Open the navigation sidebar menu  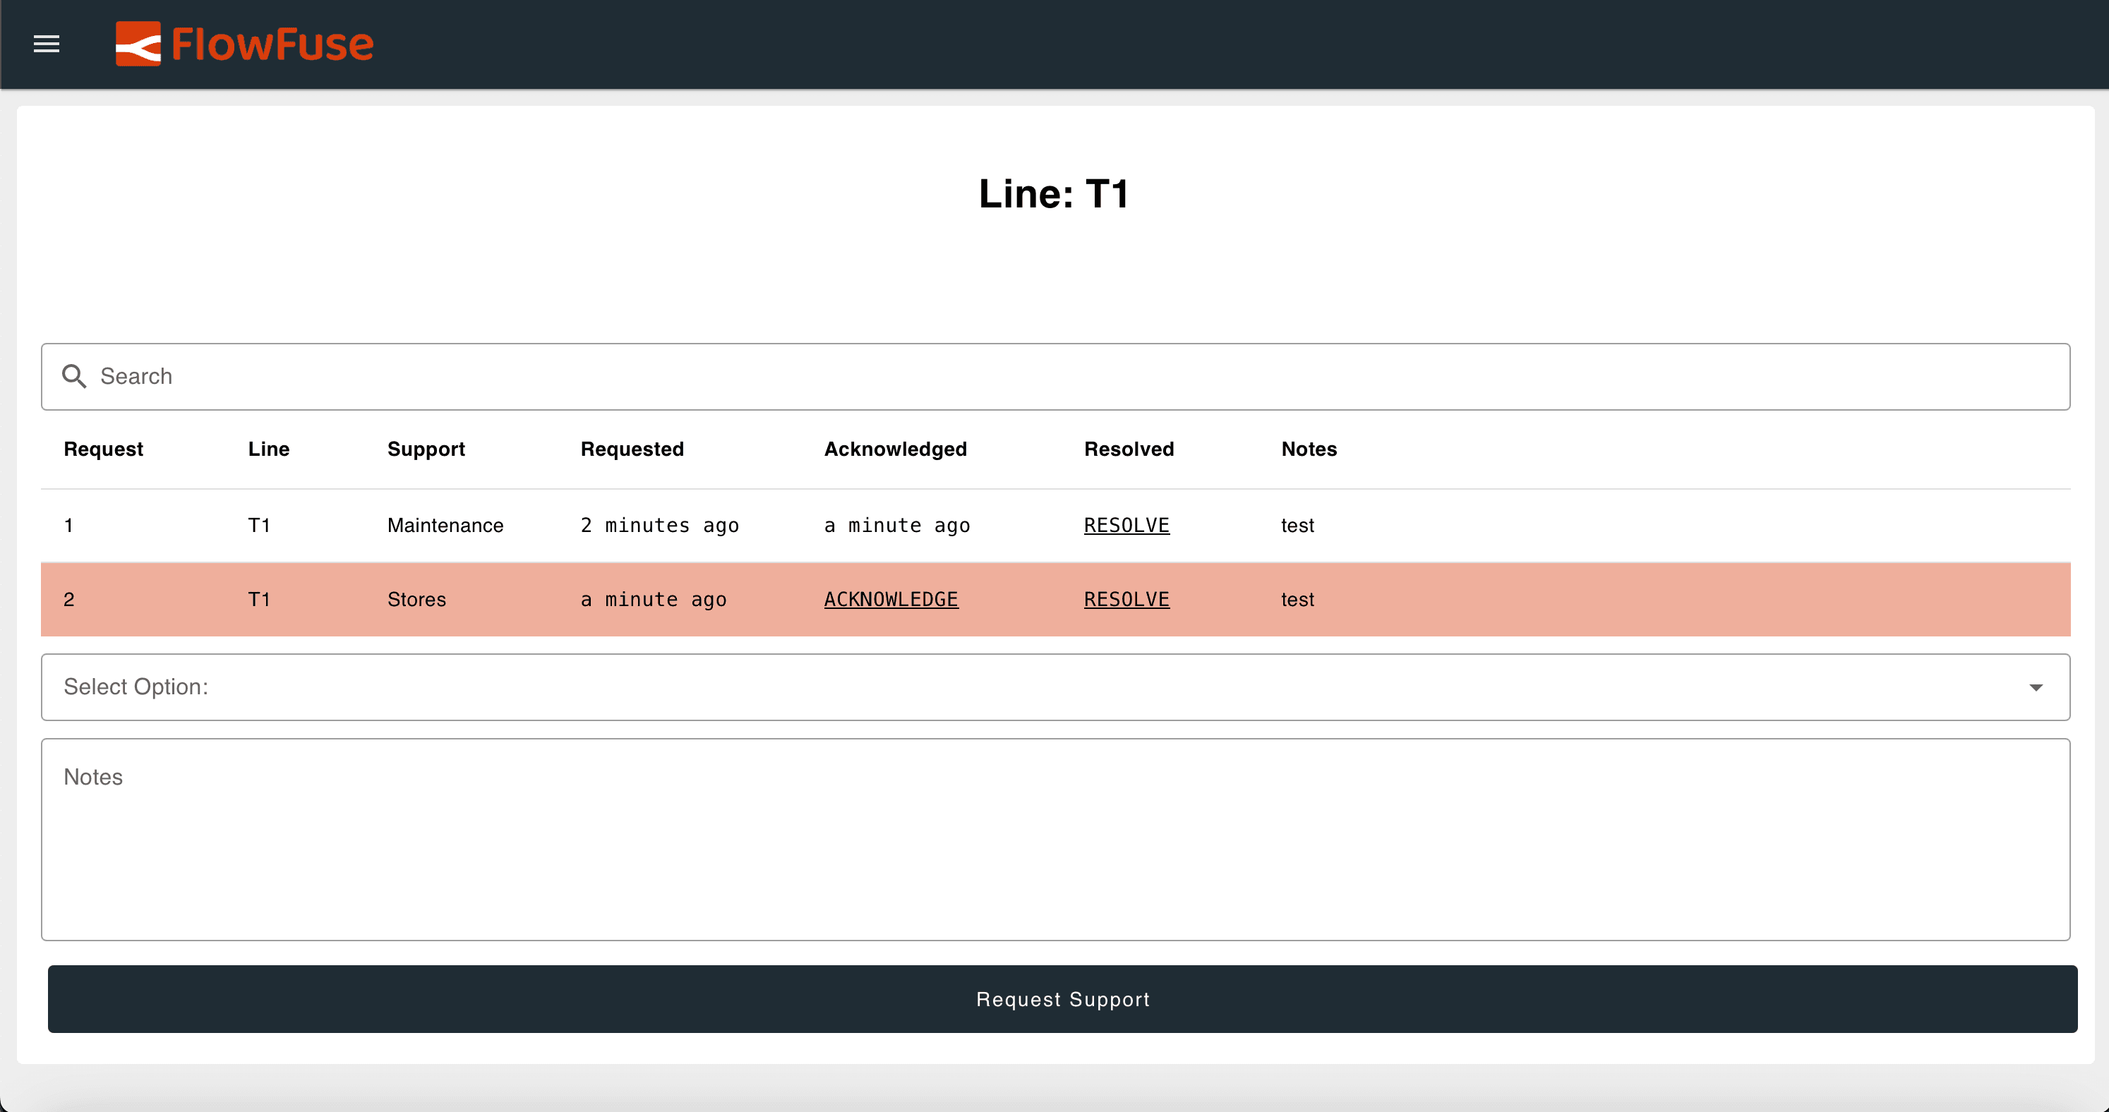47,44
